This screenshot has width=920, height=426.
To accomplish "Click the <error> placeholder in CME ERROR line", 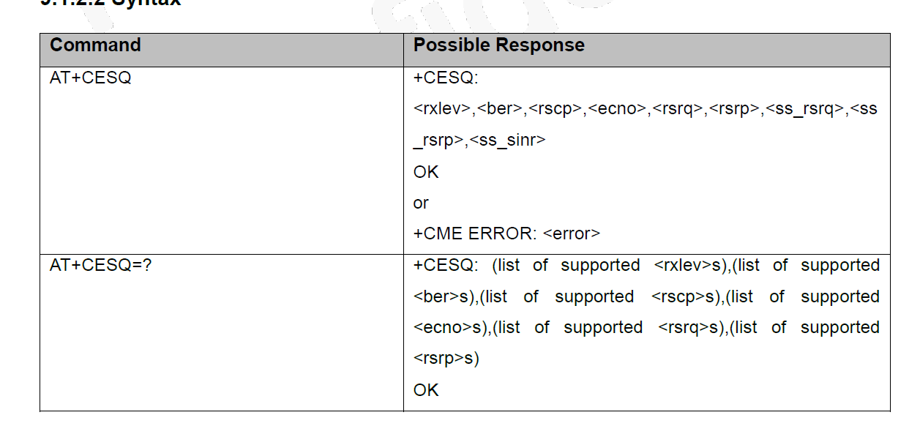I will (572, 234).
